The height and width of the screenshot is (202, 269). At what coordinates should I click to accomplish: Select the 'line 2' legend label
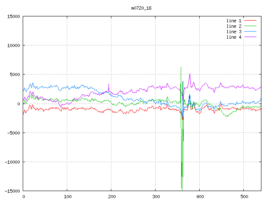(x=234, y=26)
